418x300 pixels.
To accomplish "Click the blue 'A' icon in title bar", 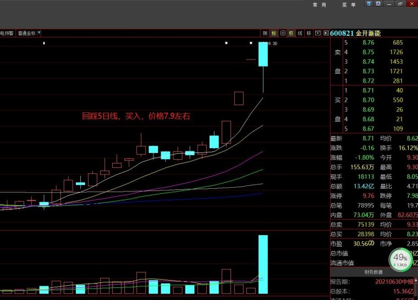I will tap(378, 4).
